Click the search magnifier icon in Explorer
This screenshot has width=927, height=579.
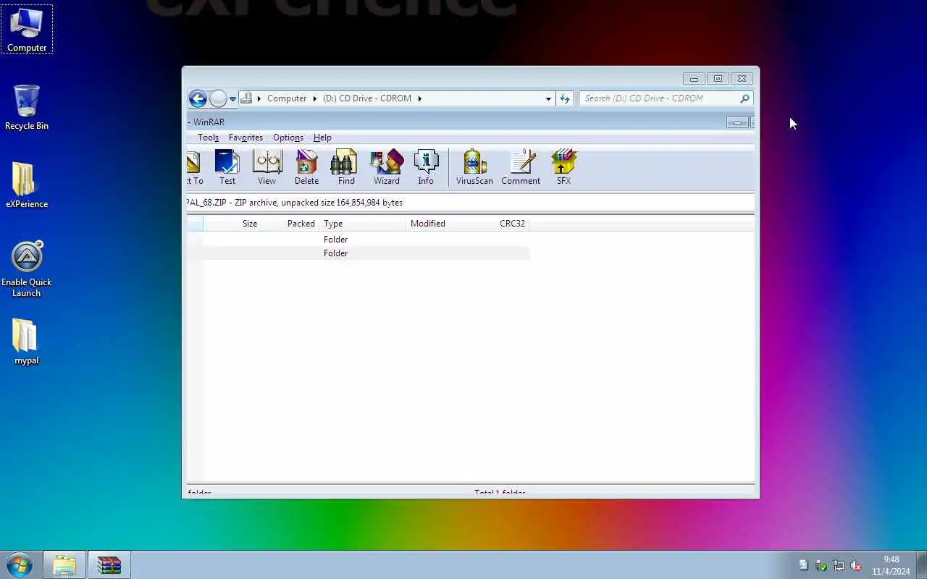[744, 98]
